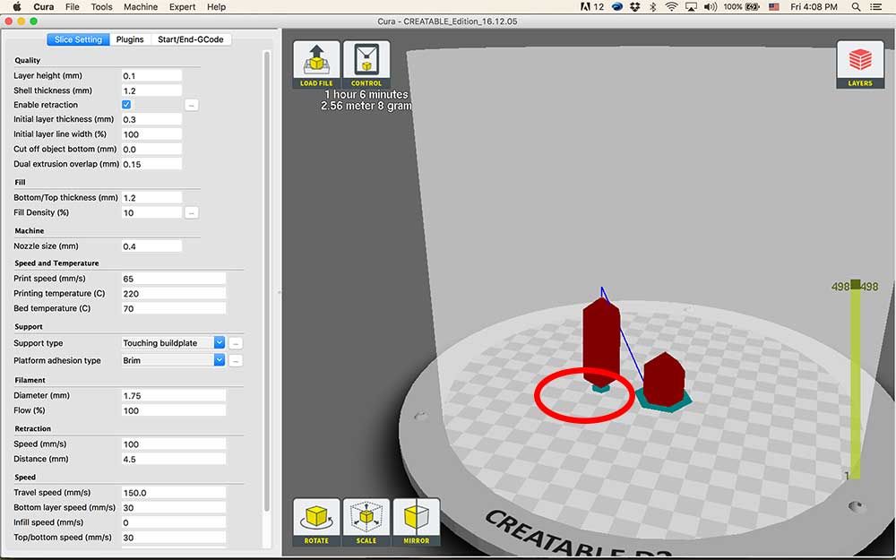
Task: Open the Machine menu
Action: point(141,7)
